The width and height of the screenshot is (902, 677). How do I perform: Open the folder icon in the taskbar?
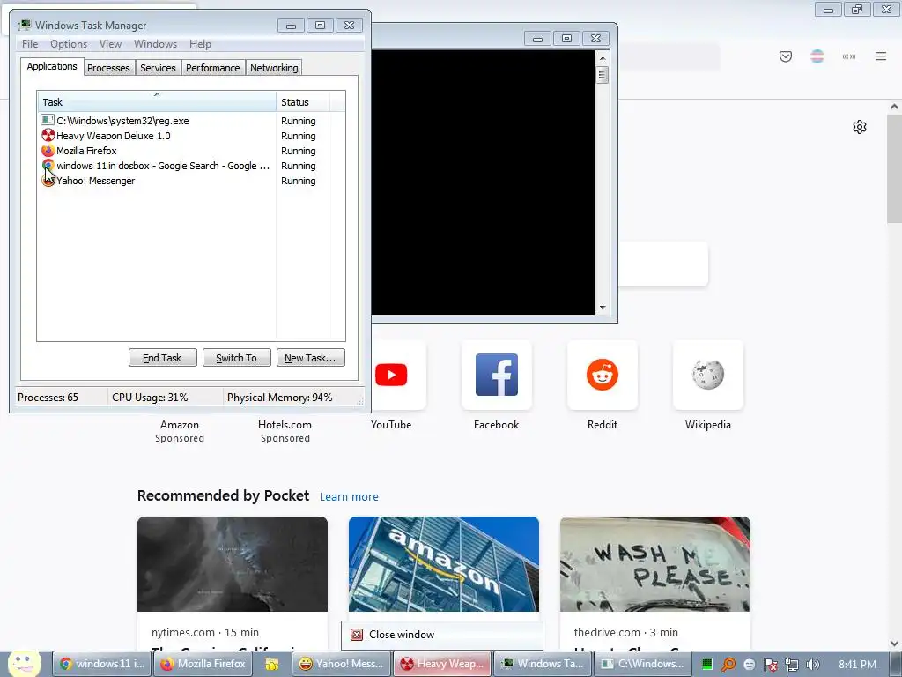(272, 664)
